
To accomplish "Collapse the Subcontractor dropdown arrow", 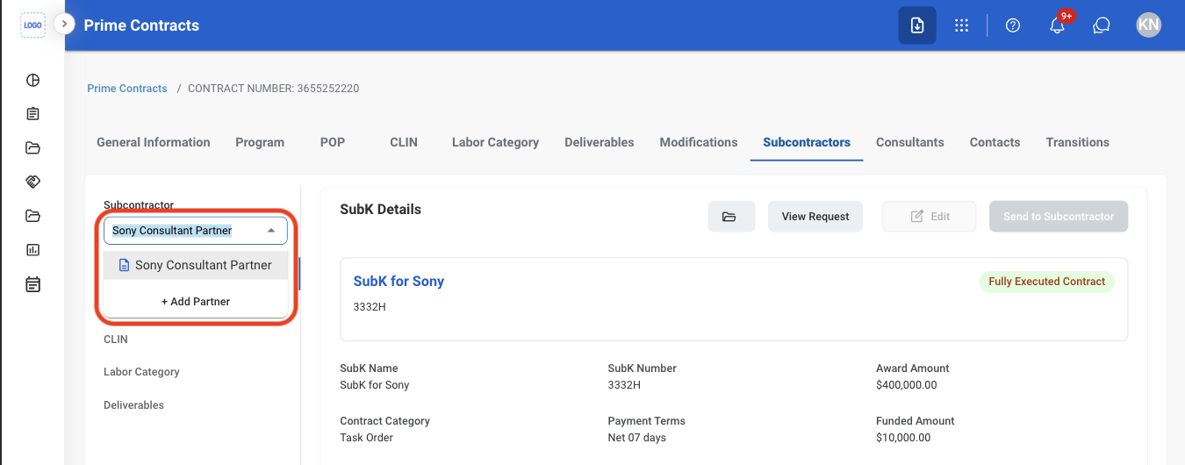I will pos(271,231).
